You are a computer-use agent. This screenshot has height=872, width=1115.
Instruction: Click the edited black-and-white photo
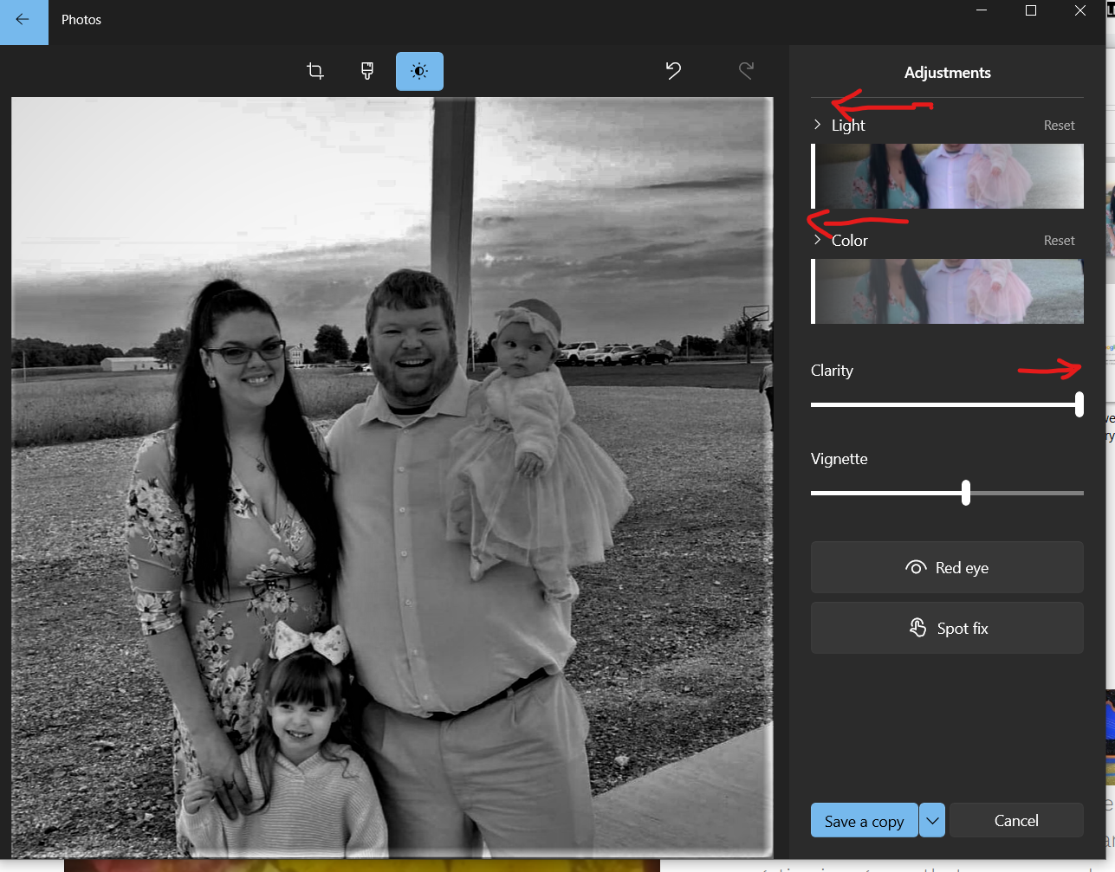[392, 477]
